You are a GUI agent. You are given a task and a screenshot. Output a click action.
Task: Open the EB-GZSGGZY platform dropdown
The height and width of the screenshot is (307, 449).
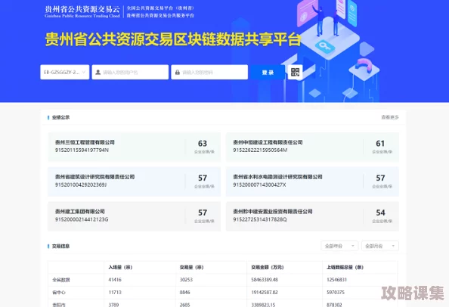point(65,72)
